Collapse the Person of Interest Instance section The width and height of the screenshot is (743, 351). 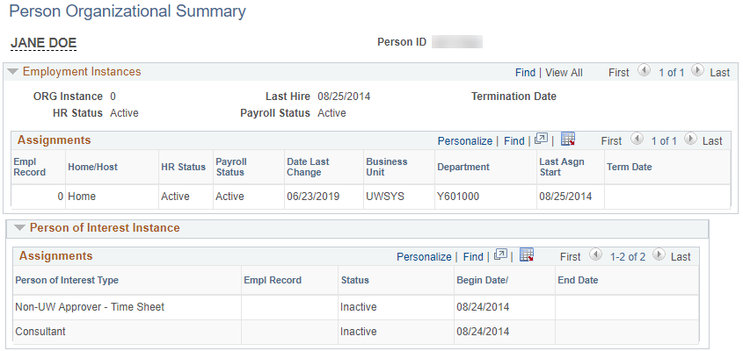[19, 228]
